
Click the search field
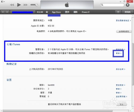tap(112, 5)
